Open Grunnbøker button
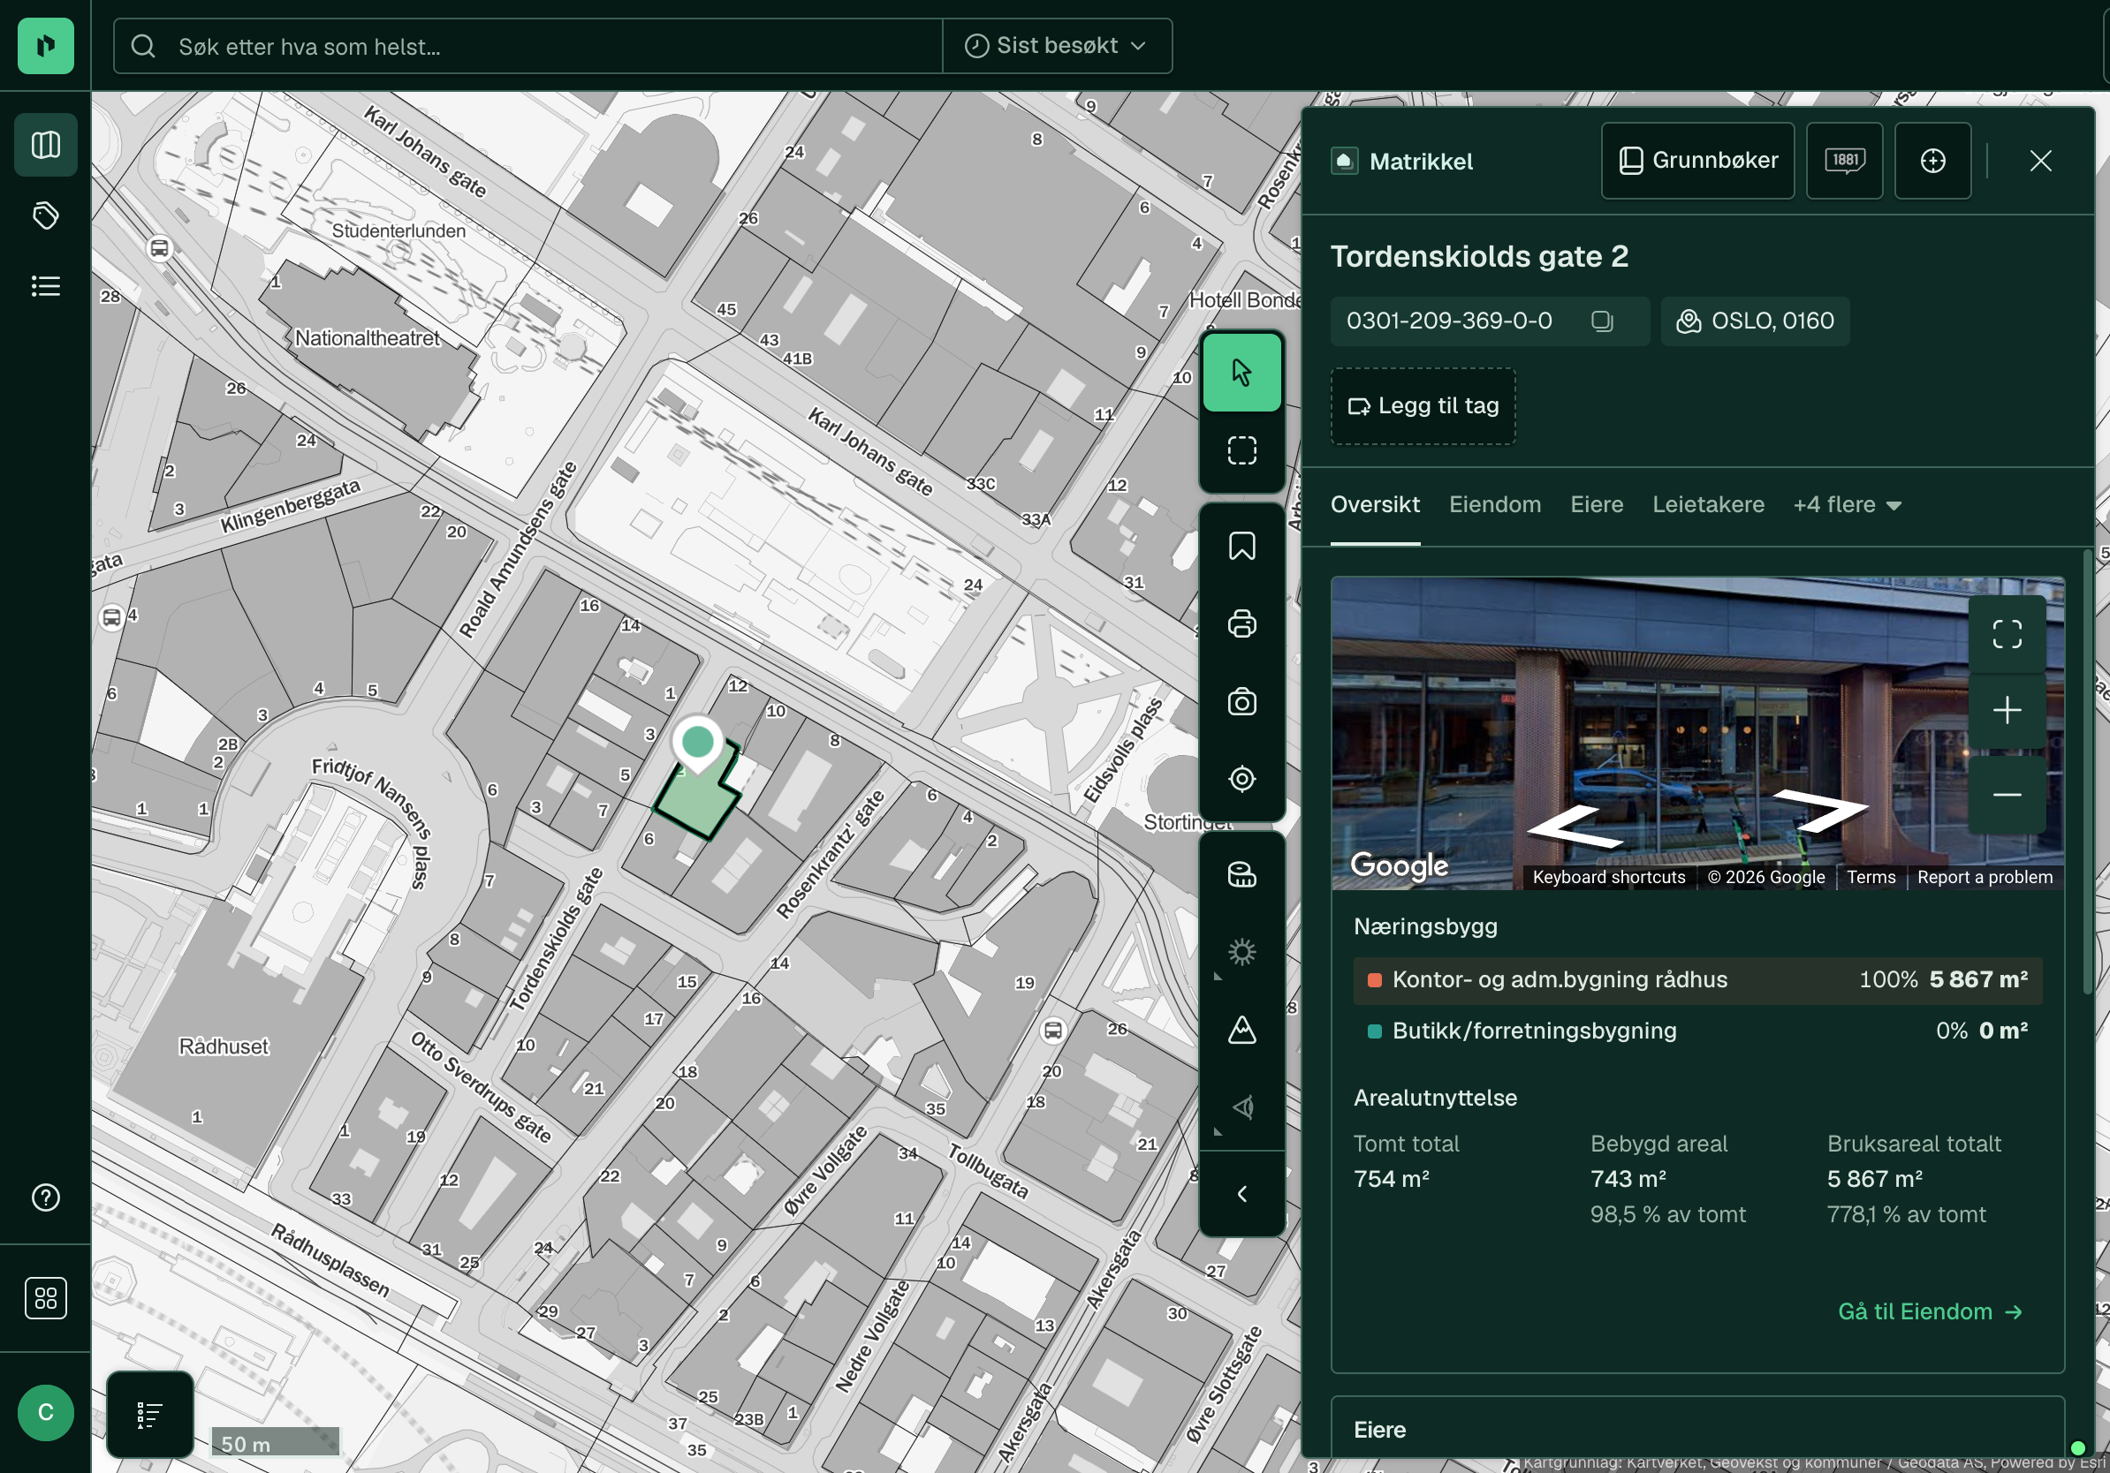Screen dimensions: 2110x1473 [1697, 161]
